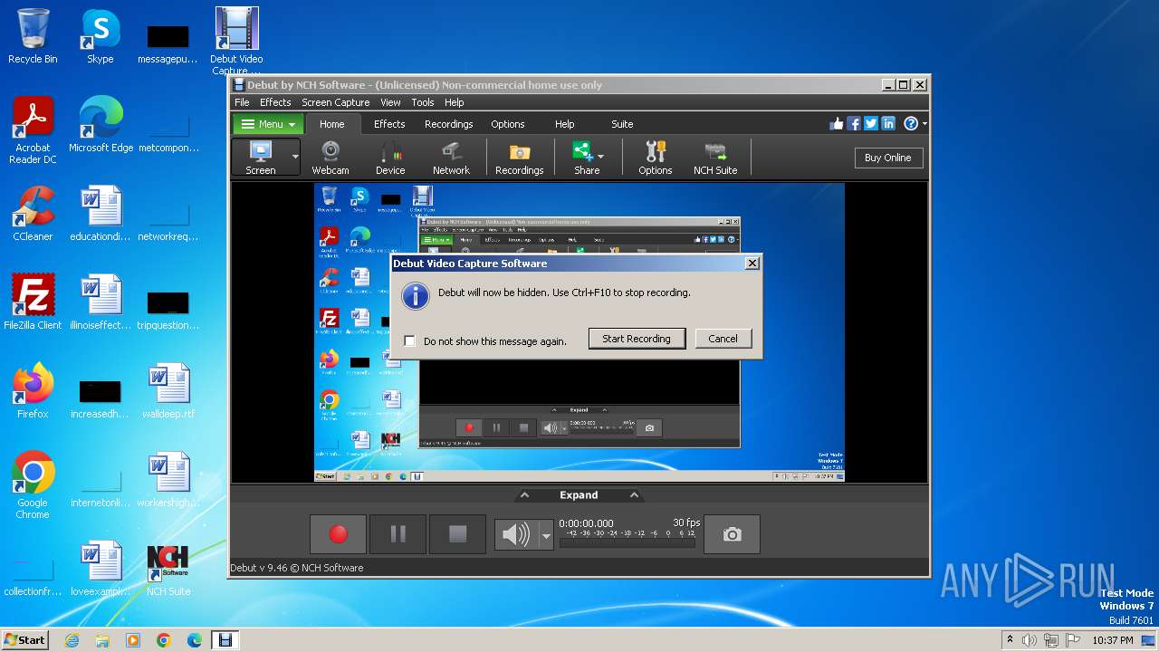Select the Recycle Bin desktop icon
This screenshot has height=652, width=1159.
[x=33, y=36]
